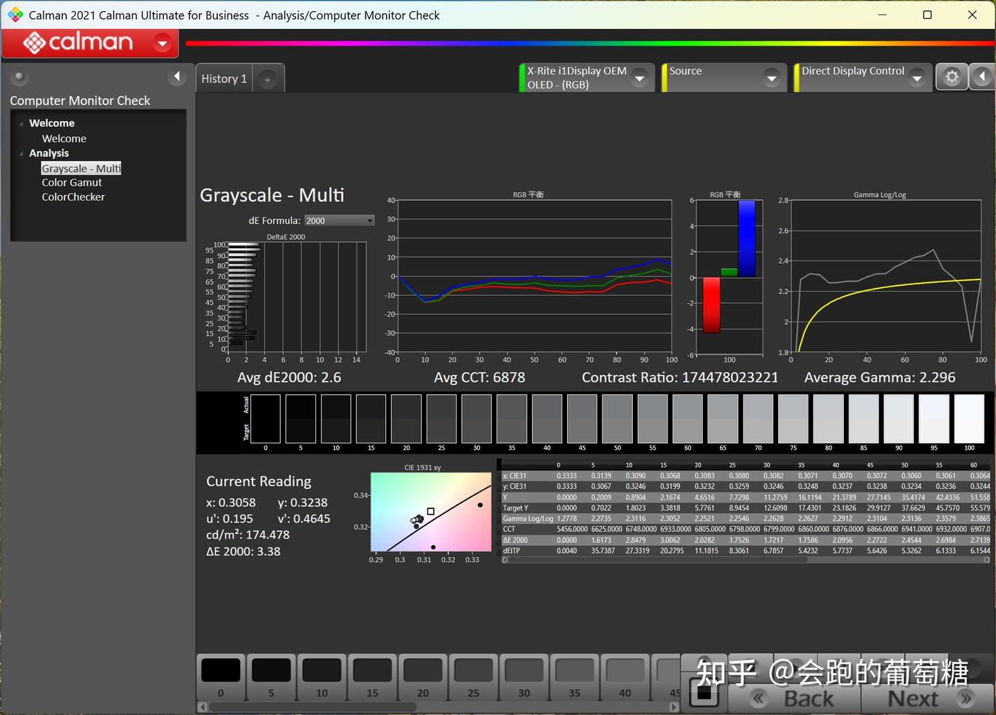Click the 'Avg dE2000: 2.6' readout
Image resolution: width=996 pixels, height=715 pixels.
coord(289,378)
